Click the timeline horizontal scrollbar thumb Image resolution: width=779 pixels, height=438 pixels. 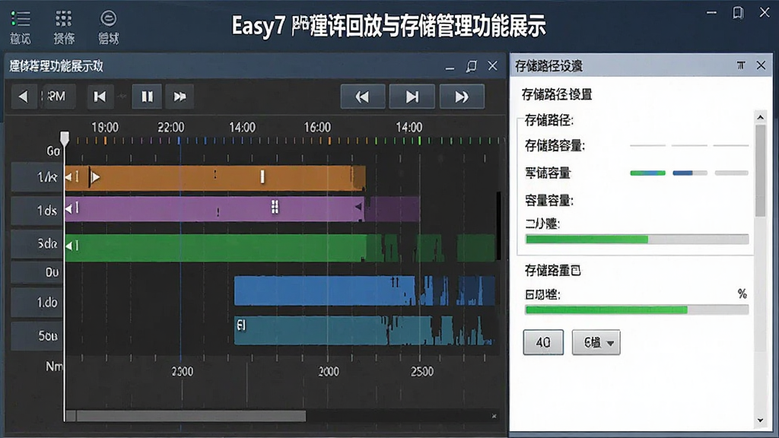(191, 416)
